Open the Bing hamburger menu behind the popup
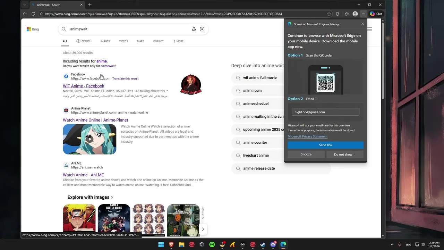444x250 pixels. (x=369, y=29)
